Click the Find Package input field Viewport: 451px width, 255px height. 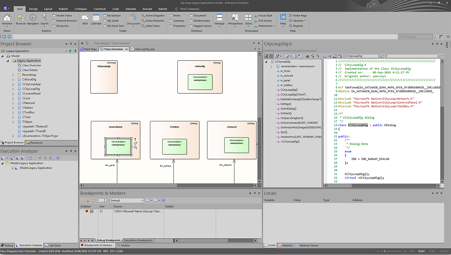point(416,37)
